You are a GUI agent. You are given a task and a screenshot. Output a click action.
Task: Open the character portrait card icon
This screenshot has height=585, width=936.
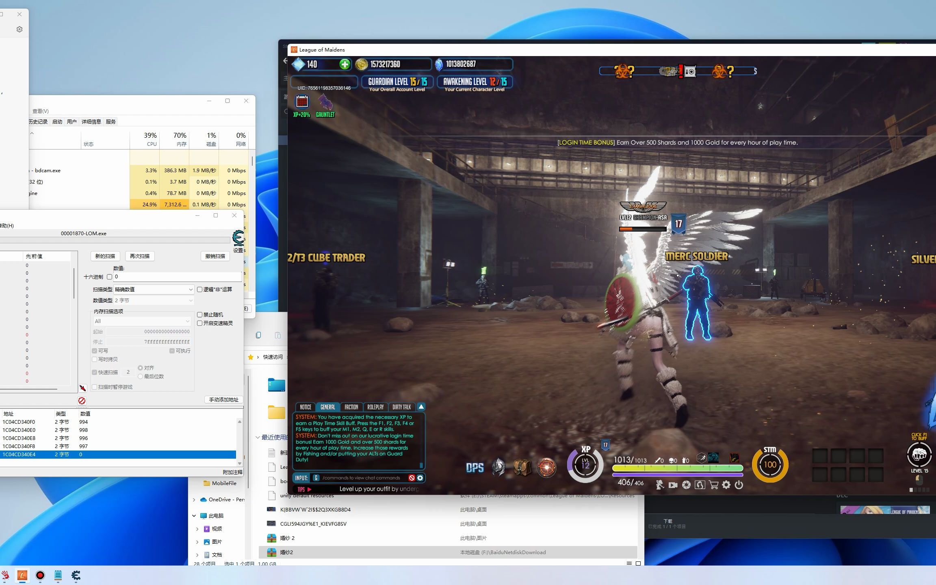[x=700, y=485]
